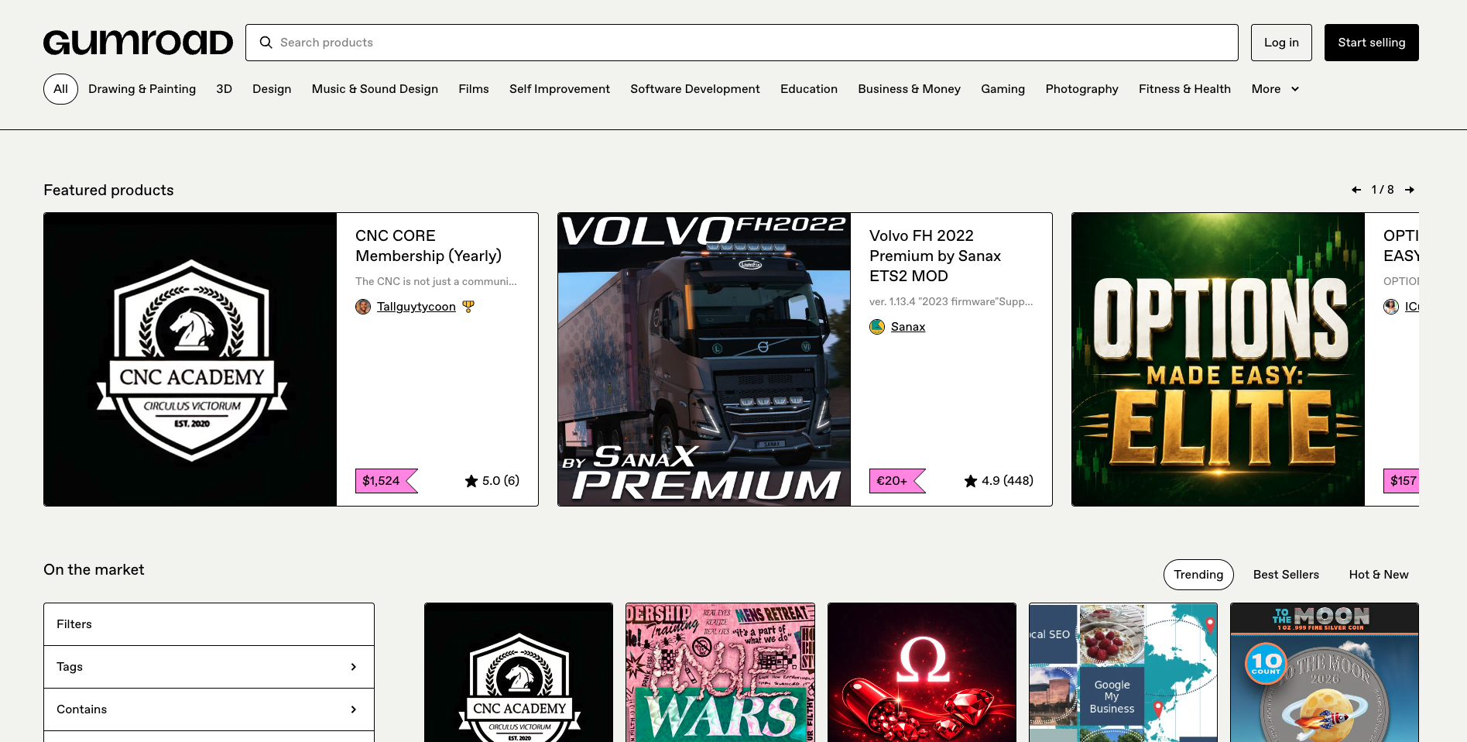Screen dimensions: 1467x742
Task: Click the Featured products heading
Action: click(x=108, y=191)
